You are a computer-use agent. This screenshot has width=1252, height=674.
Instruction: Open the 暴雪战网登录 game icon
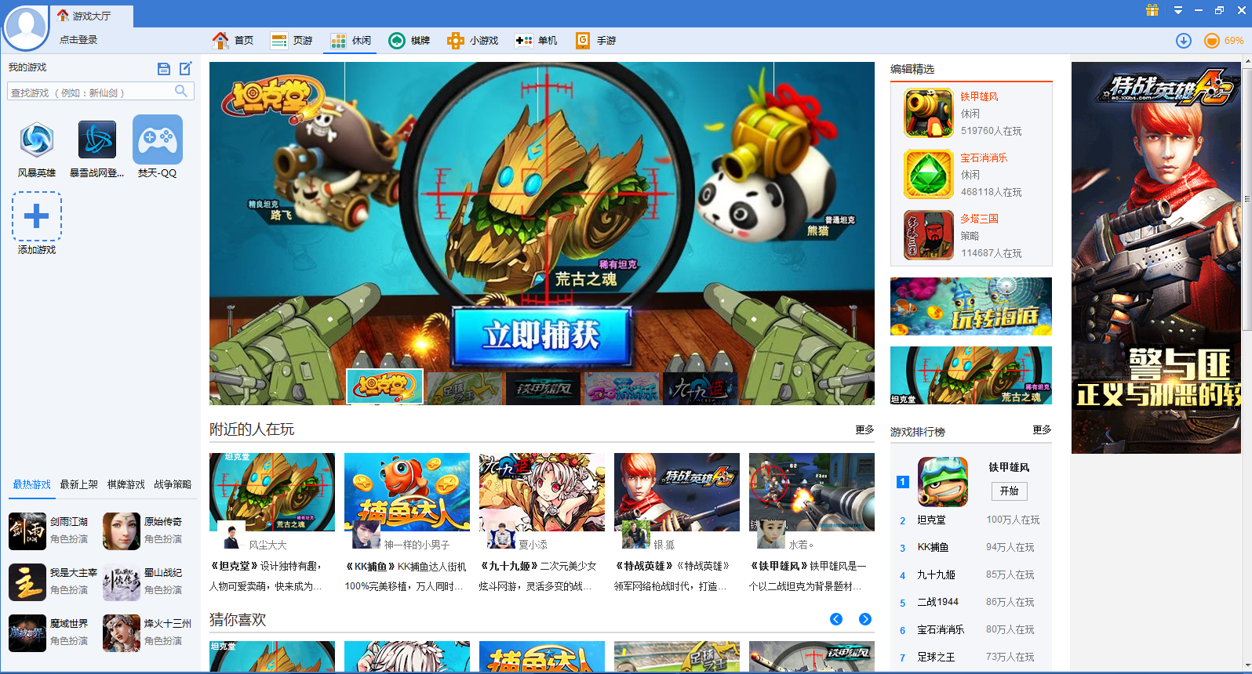point(97,140)
